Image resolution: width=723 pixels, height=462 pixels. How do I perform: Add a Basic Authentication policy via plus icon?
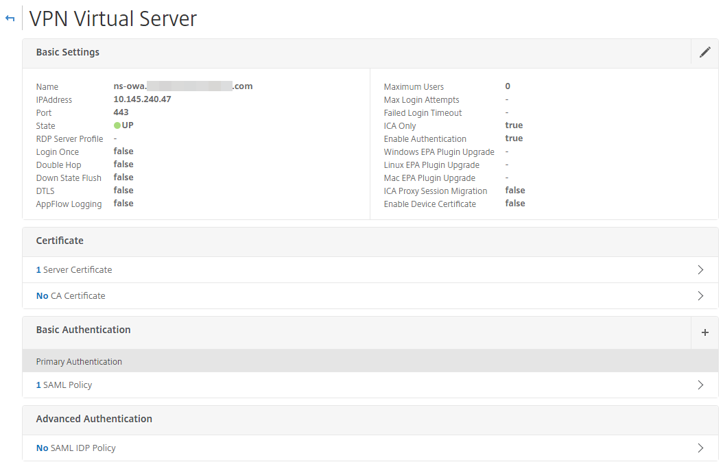(704, 332)
